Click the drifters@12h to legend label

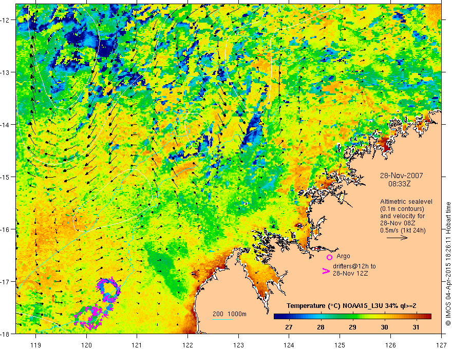(x=354, y=266)
